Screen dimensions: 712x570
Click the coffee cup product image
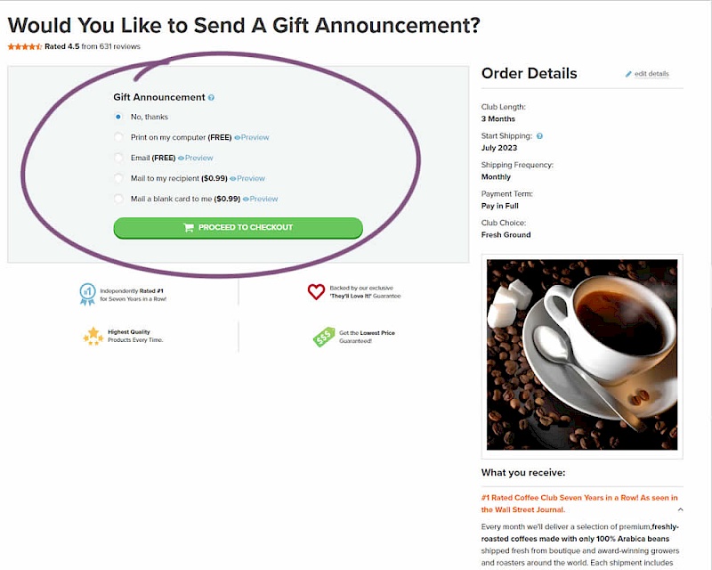582,354
